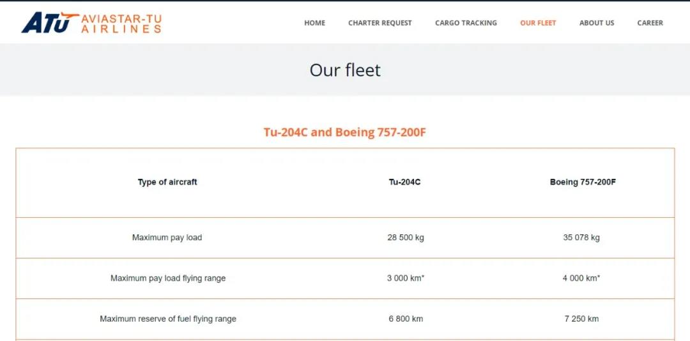Click the 35 078 kg payload value
Image resolution: width=690 pixels, height=341 pixels.
pyautogui.click(x=581, y=238)
